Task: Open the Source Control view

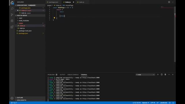Action: (12, 15)
